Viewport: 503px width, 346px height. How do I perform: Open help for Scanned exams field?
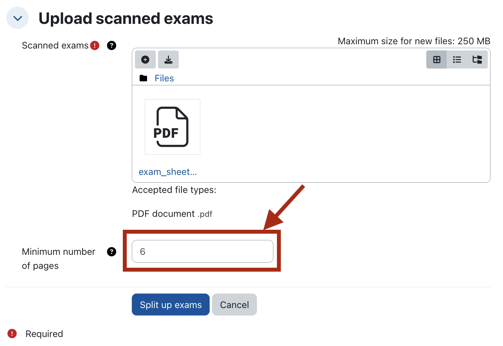click(x=111, y=46)
